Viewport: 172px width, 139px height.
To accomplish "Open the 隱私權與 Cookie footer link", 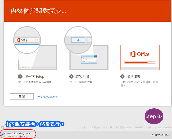I will [123, 127].
